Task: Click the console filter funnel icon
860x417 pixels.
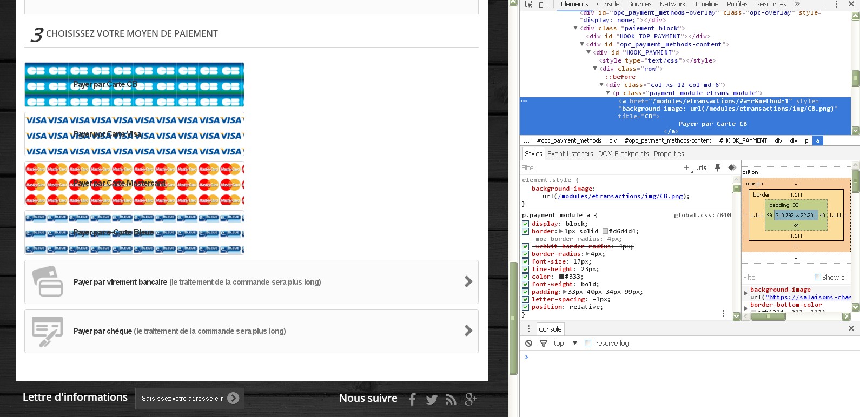Action: click(544, 344)
